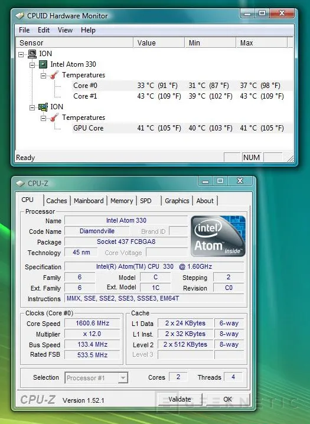Click the thermometer icon under ION GPU
Image resolution: width=310 pixels, height=424 pixels.
pyautogui.click(x=54, y=118)
